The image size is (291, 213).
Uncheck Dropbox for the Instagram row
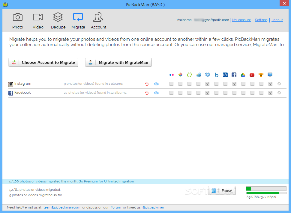click(x=208, y=84)
